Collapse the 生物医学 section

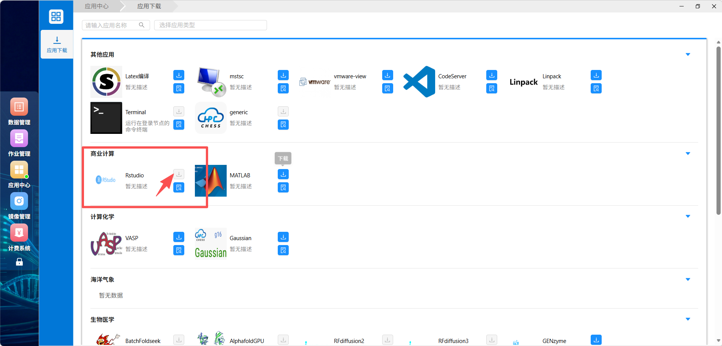(x=688, y=319)
